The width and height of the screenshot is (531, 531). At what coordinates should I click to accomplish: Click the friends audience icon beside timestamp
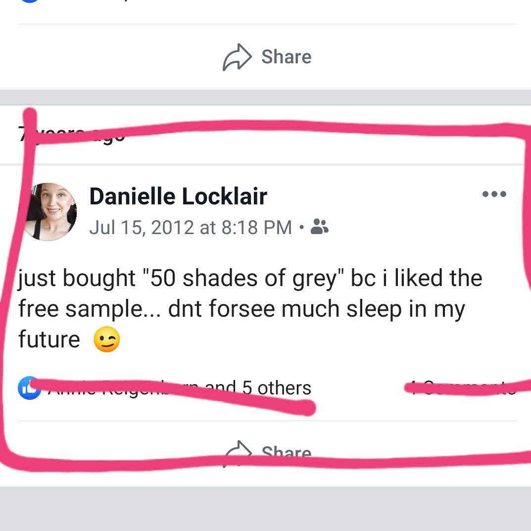point(319,227)
